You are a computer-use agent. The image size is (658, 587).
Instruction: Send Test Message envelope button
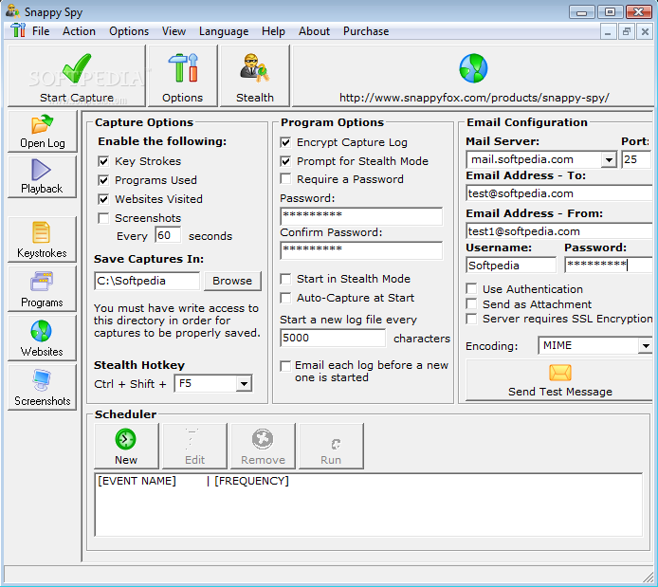(559, 380)
